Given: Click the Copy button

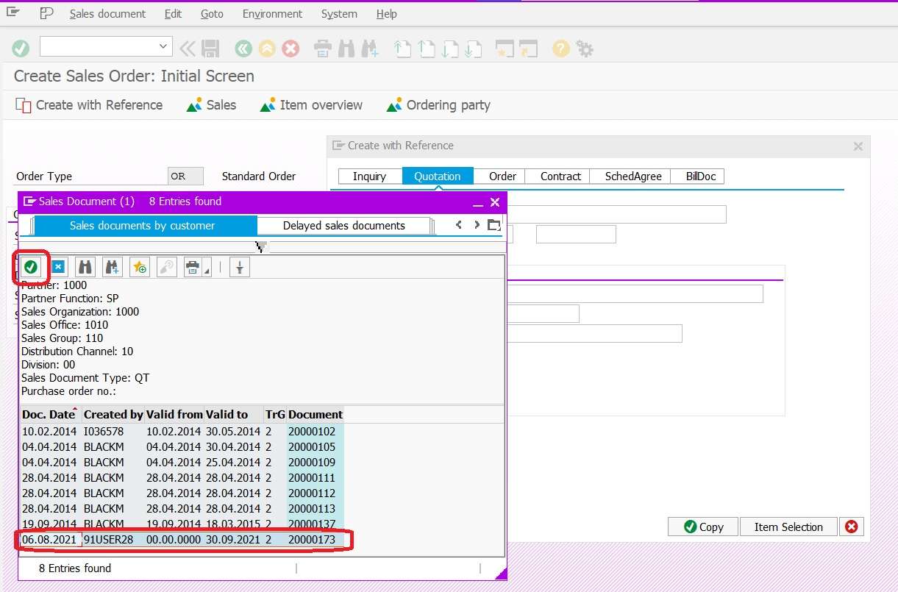Looking at the screenshot, I should point(702,527).
